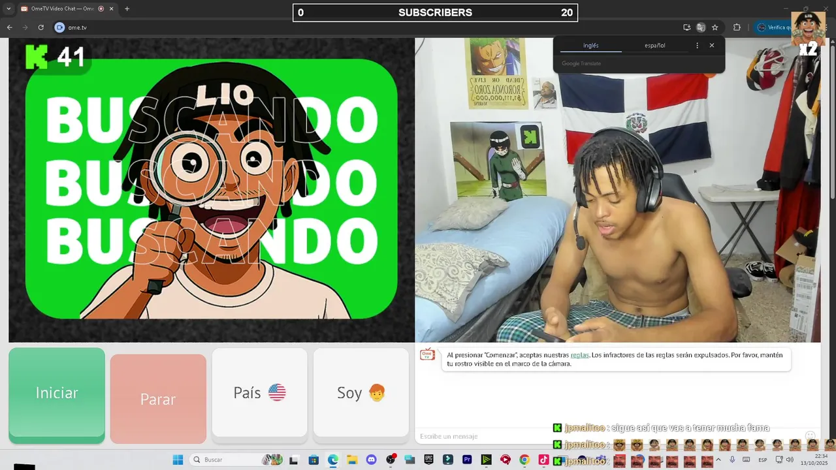The height and width of the screenshot is (470, 836).
Task: Switch ESP keyboard language indicator
Action: [762, 460]
